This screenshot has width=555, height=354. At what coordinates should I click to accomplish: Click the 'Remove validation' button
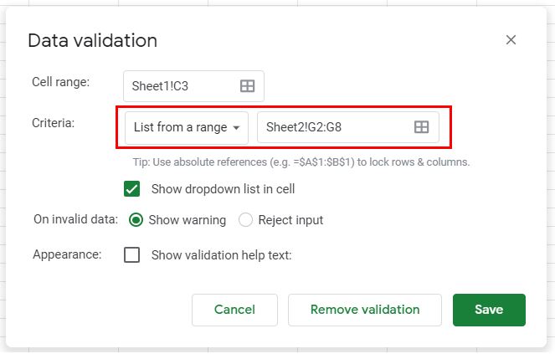[364, 310]
